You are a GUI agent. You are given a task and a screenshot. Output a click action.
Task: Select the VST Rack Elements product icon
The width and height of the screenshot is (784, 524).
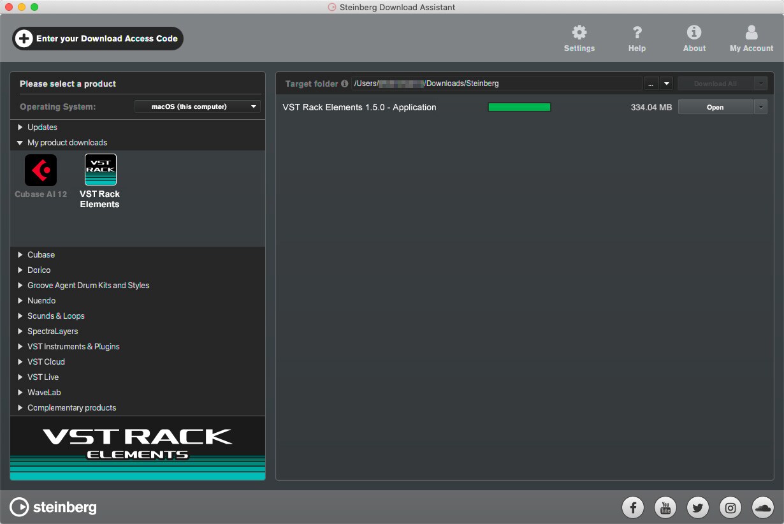tap(100, 170)
